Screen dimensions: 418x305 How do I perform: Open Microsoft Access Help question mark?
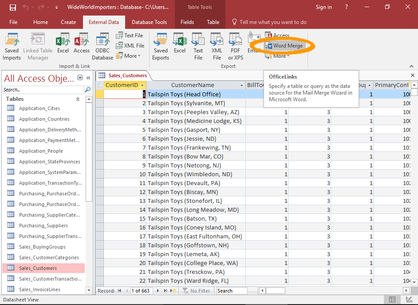[346, 7]
